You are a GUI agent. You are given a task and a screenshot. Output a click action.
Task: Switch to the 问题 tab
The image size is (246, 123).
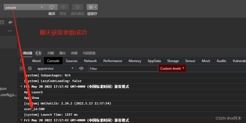coord(51,53)
